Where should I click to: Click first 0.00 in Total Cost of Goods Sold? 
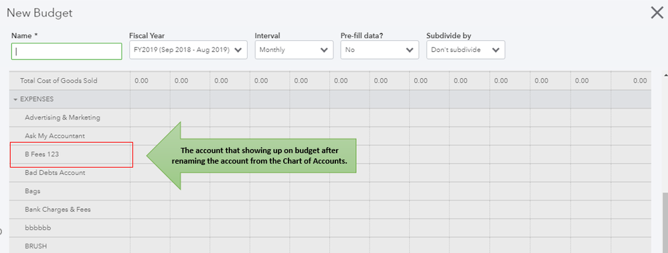pos(141,81)
